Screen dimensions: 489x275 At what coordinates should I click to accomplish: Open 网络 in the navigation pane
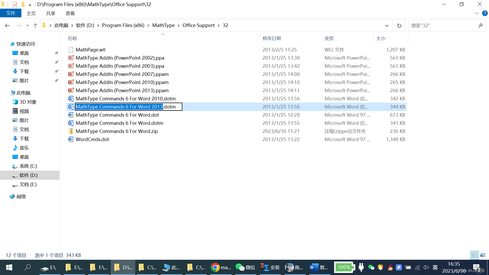(21, 197)
